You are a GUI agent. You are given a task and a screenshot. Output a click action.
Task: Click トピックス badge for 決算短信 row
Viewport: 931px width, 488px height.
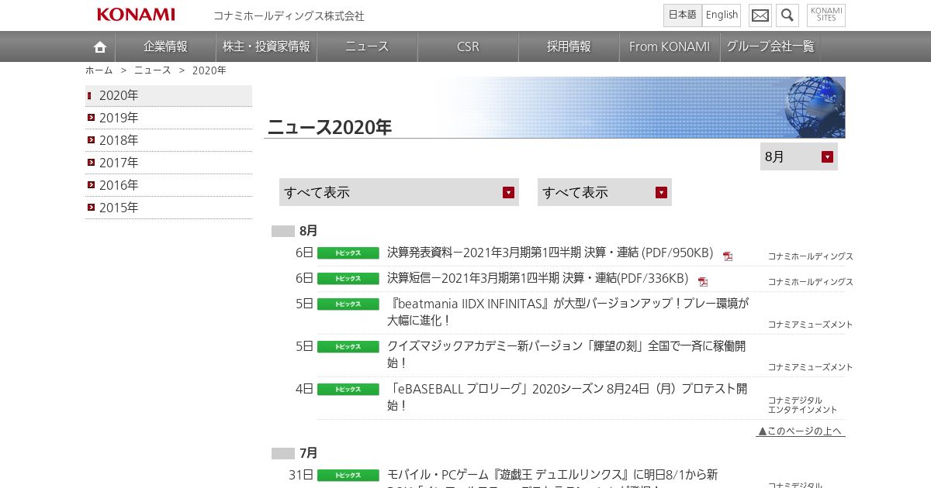pos(348,279)
